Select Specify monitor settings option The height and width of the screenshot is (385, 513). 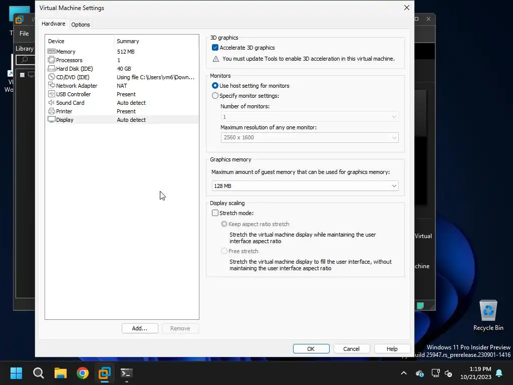pos(215,96)
